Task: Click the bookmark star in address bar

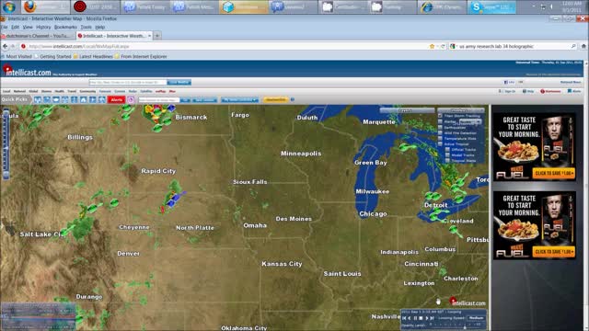Action: point(432,46)
